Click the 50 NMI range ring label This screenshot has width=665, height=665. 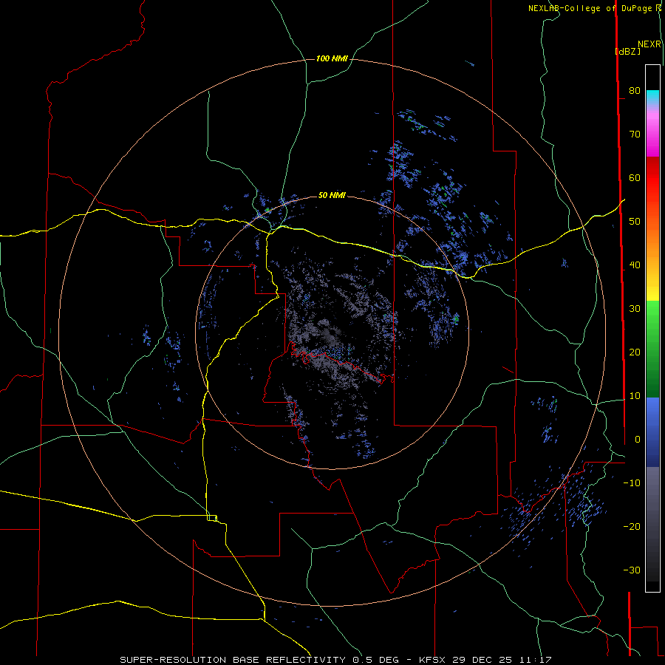332,195
